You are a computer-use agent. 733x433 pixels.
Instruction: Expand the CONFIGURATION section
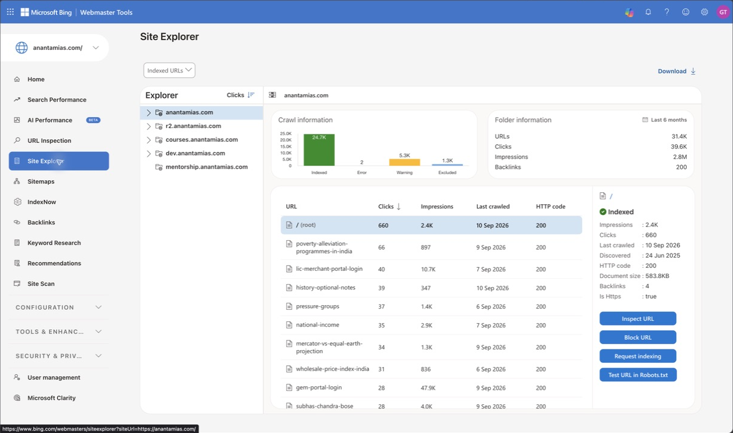[59, 307]
